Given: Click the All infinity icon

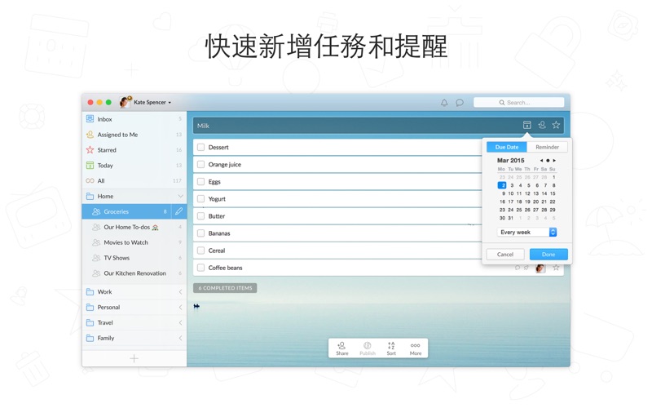Looking at the screenshot, I should click(90, 180).
